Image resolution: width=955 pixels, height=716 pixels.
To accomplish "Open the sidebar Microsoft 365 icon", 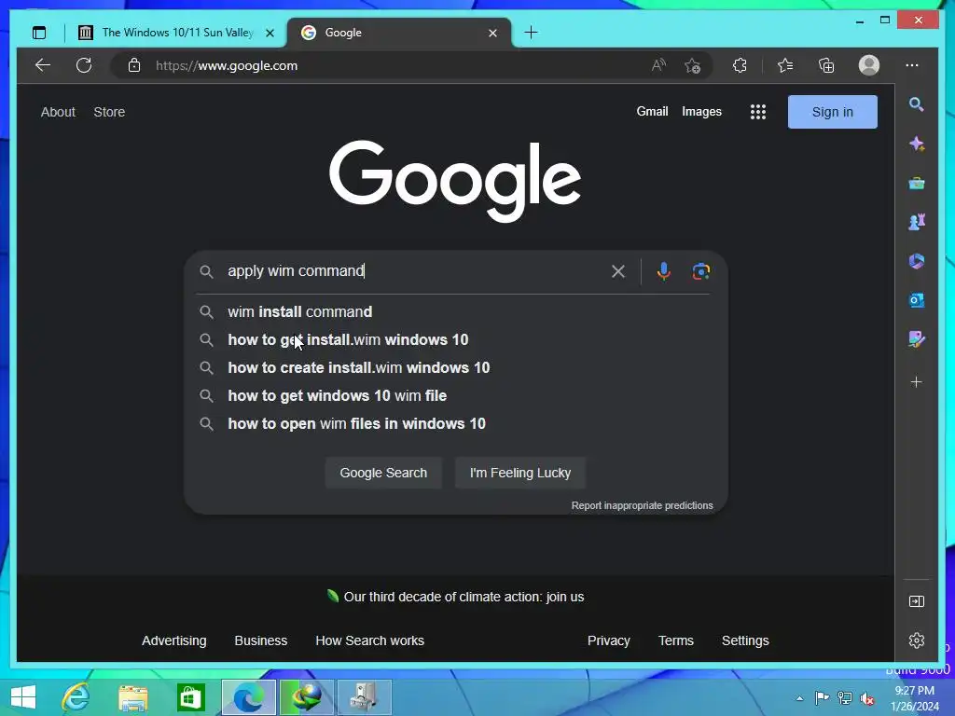I will click(x=917, y=261).
